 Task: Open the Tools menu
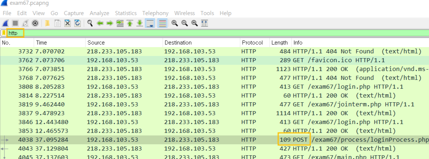click(x=207, y=13)
